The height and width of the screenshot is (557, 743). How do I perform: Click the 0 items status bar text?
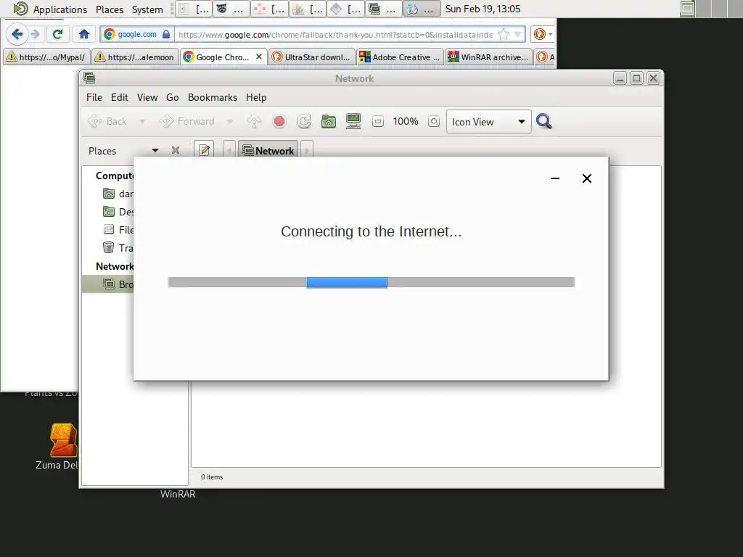pos(212,477)
